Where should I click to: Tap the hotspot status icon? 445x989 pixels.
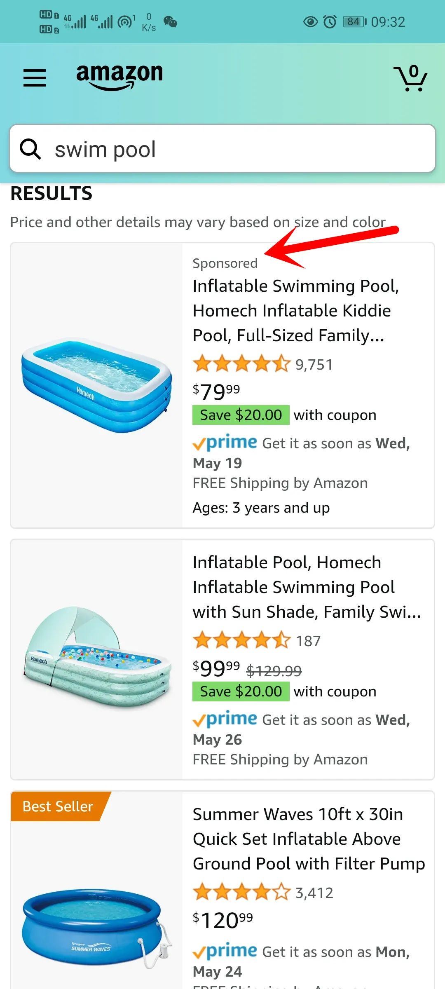[126, 21]
